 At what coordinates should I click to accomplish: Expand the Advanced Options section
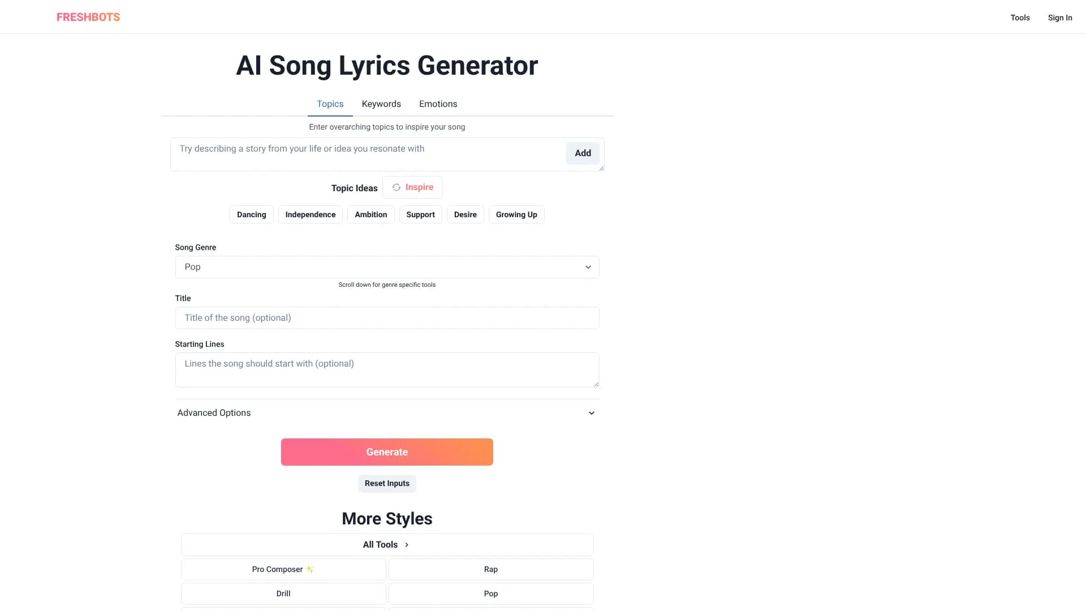tap(387, 413)
